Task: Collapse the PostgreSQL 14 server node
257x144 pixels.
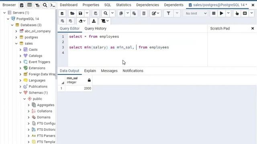Action: tap(8, 19)
